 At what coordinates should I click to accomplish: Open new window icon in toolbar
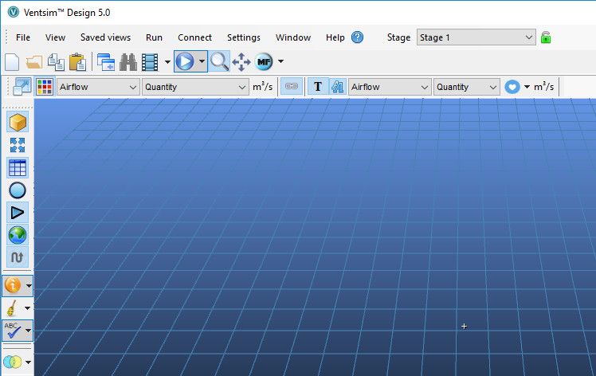pyautogui.click(x=106, y=62)
